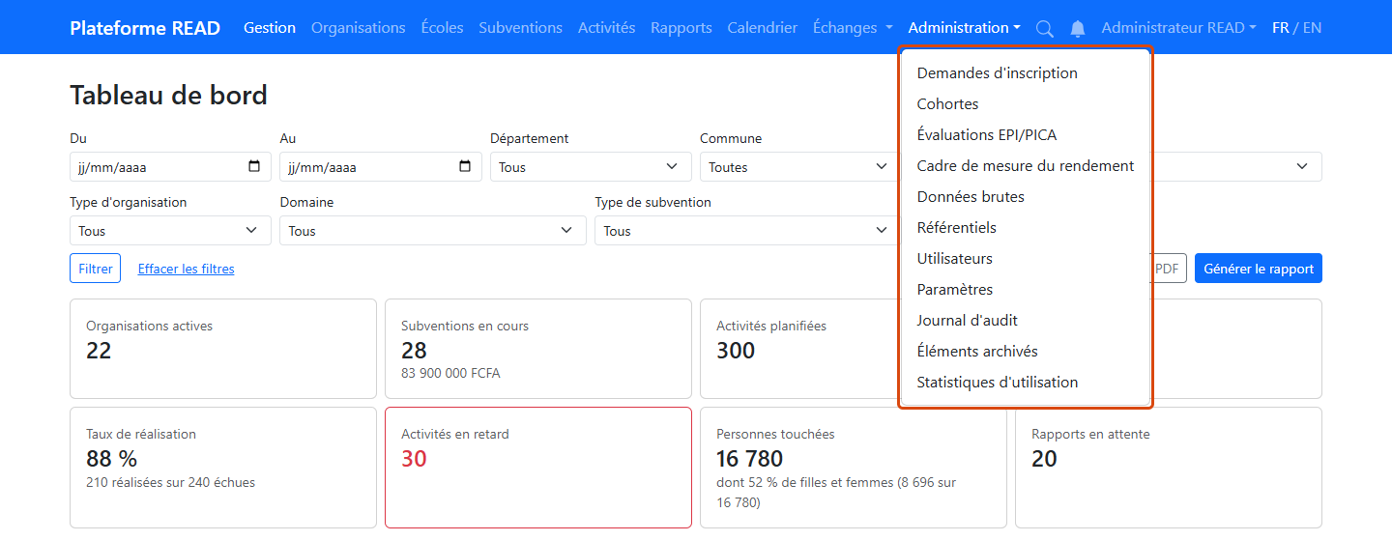
Task: Open the Calendrier nav tab
Action: click(763, 28)
